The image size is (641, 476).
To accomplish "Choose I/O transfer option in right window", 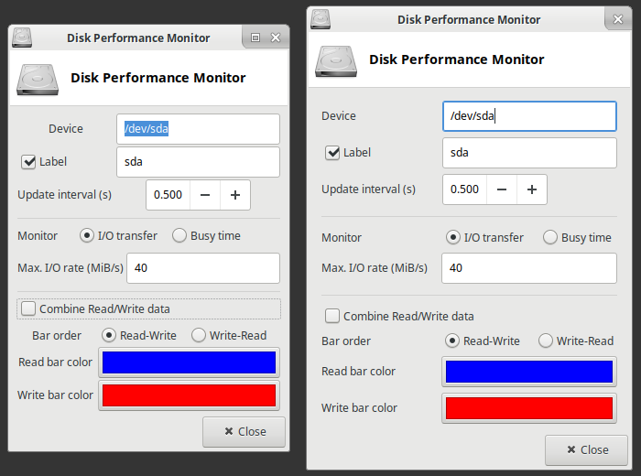I will [x=452, y=237].
